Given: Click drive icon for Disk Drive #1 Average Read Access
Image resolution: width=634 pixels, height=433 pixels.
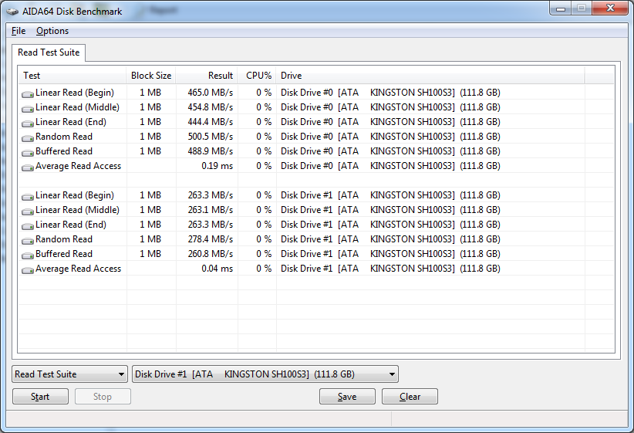Looking at the screenshot, I should [x=28, y=270].
